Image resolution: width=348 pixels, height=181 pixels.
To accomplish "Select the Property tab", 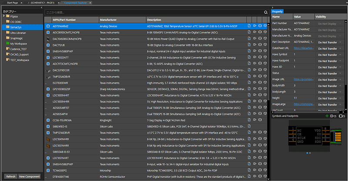I will click(277, 12).
